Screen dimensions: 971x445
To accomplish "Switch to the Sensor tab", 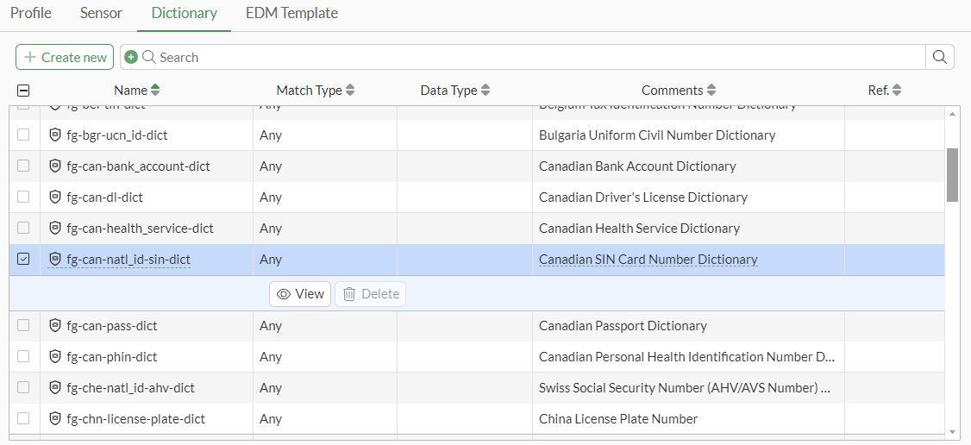I will coord(101,13).
